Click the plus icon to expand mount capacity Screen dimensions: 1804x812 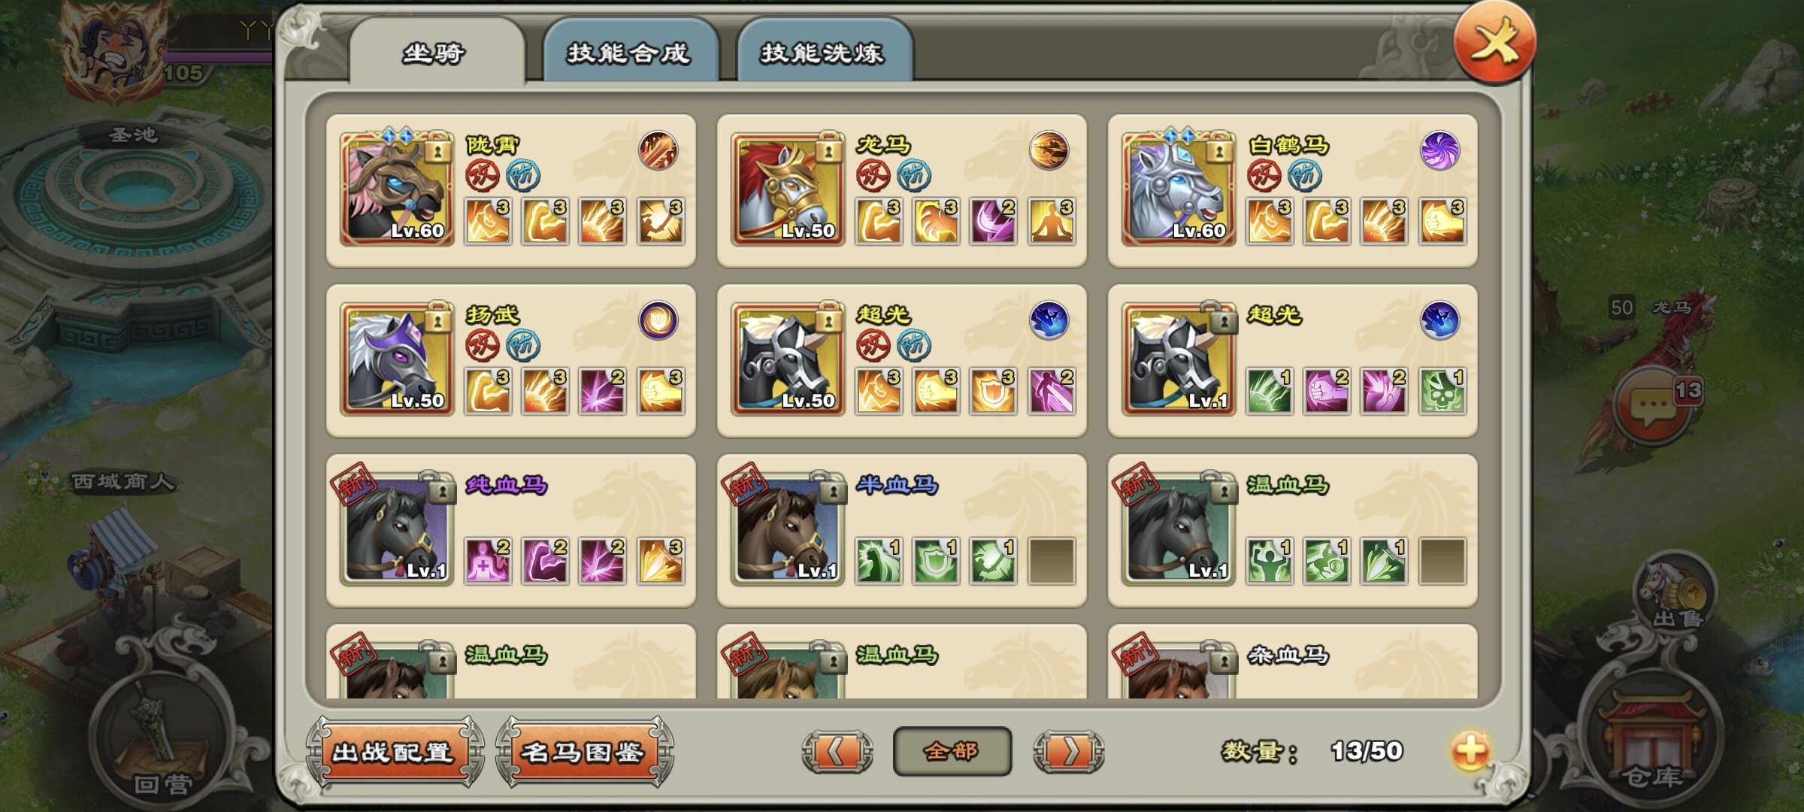(1470, 750)
